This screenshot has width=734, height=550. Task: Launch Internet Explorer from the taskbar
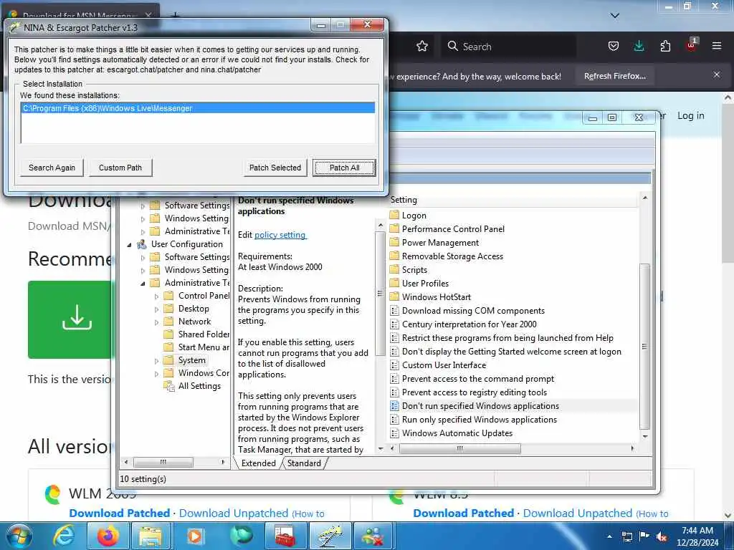point(64,536)
